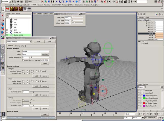Switch to the skinning tab
164x121 pixels.
[x=17, y=46]
